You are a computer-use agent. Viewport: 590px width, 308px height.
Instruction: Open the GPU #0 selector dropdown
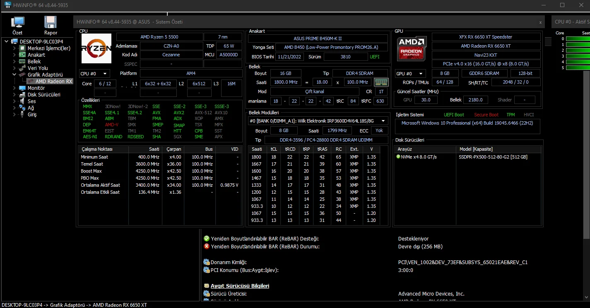tap(410, 73)
